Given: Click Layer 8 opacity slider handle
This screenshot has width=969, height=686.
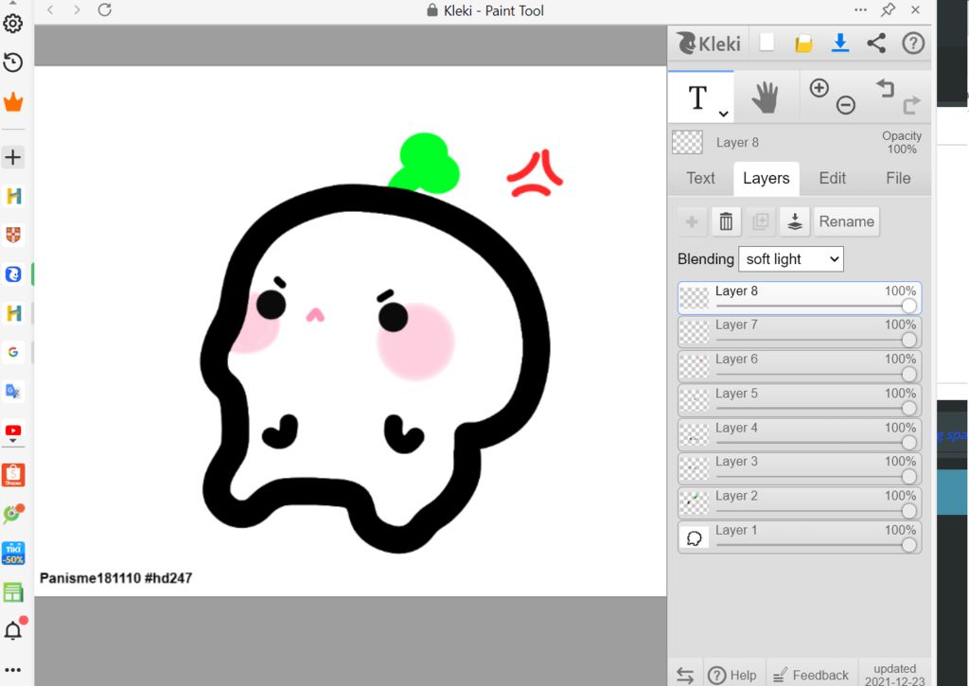Looking at the screenshot, I should (908, 306).
